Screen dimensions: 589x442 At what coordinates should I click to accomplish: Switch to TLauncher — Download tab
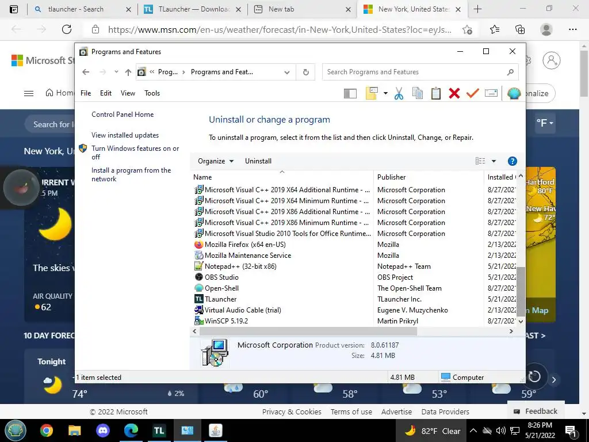tap(193, 9)
